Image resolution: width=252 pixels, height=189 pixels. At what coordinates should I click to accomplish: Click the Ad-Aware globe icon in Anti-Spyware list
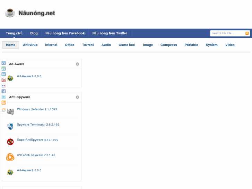click(10, 172)
